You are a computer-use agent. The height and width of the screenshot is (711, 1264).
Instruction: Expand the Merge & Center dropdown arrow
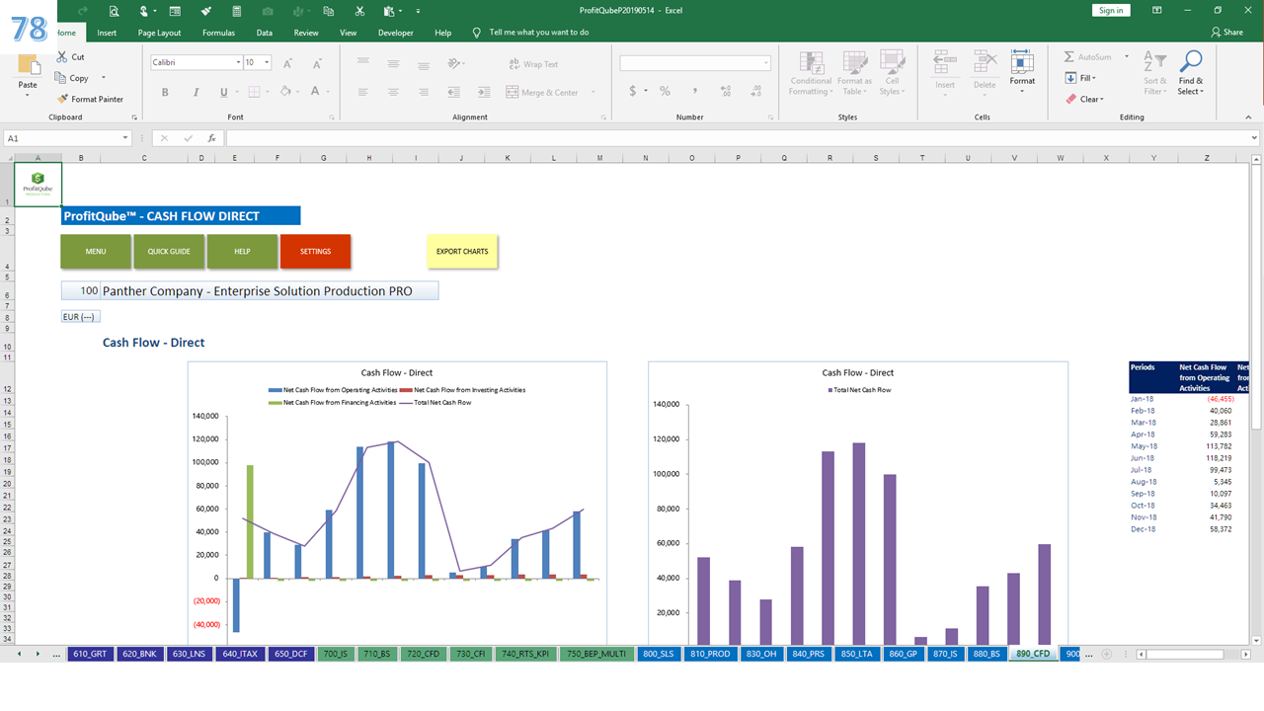593,92
